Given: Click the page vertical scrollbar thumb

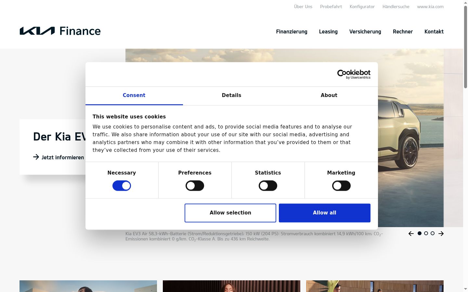Looking at the screenshot, I should point(465,47).
